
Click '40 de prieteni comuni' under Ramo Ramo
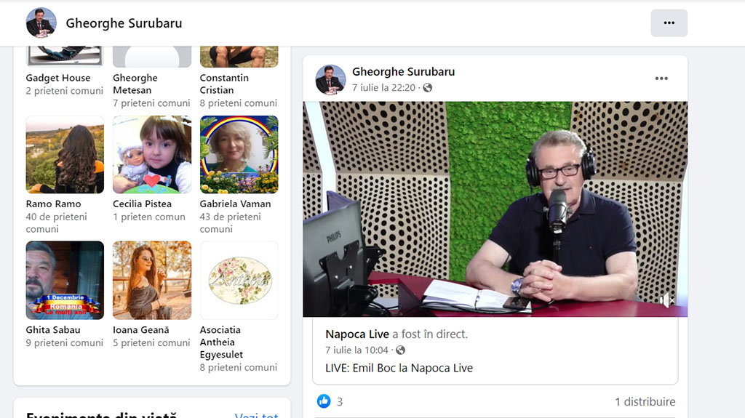point(57,223)
